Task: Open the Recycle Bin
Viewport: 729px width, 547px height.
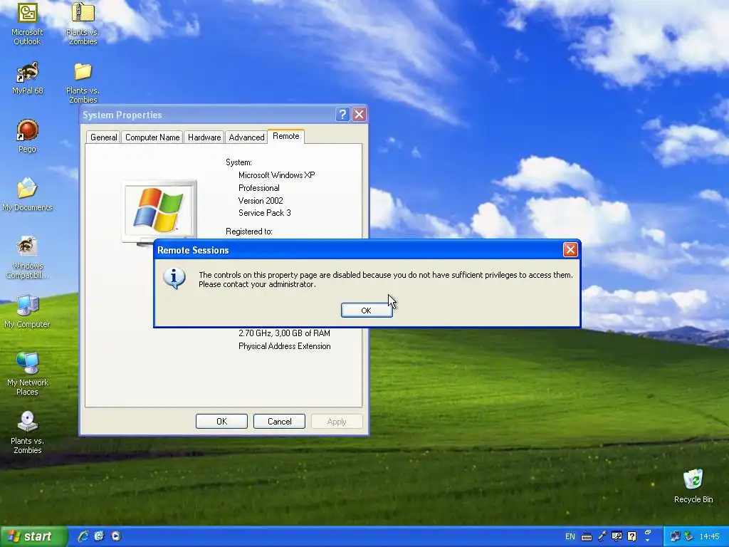Action: point(693,486)
